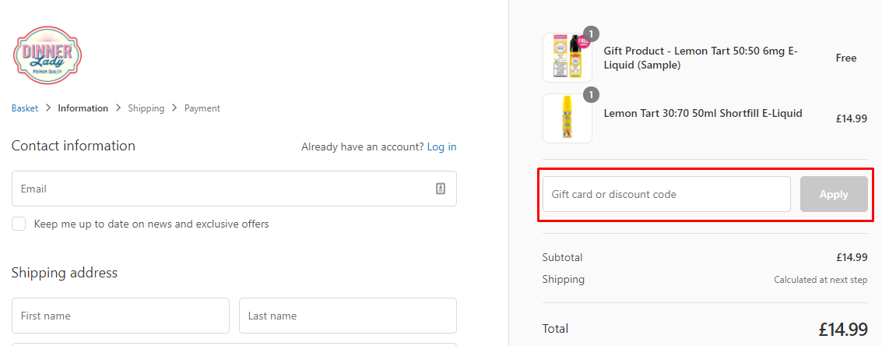
Task: Click into the First name field
Action: pyautogui.click(x=121, y=316)
